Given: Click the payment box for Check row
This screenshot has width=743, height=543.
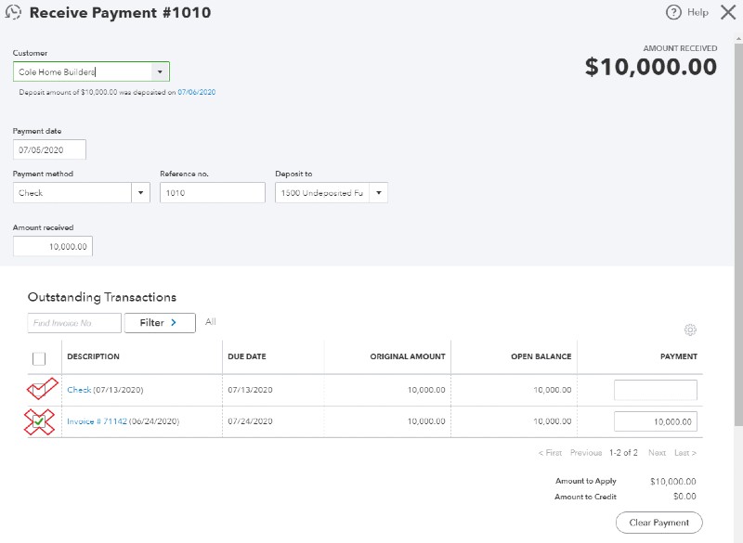Looking at the screenshot, I should [656, 390].
